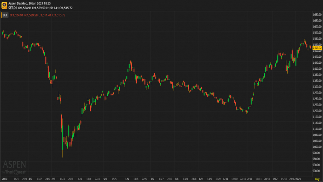Click the 1,410.00 price axis label
The width and height of the screenshot is (323, 182).
317,69
